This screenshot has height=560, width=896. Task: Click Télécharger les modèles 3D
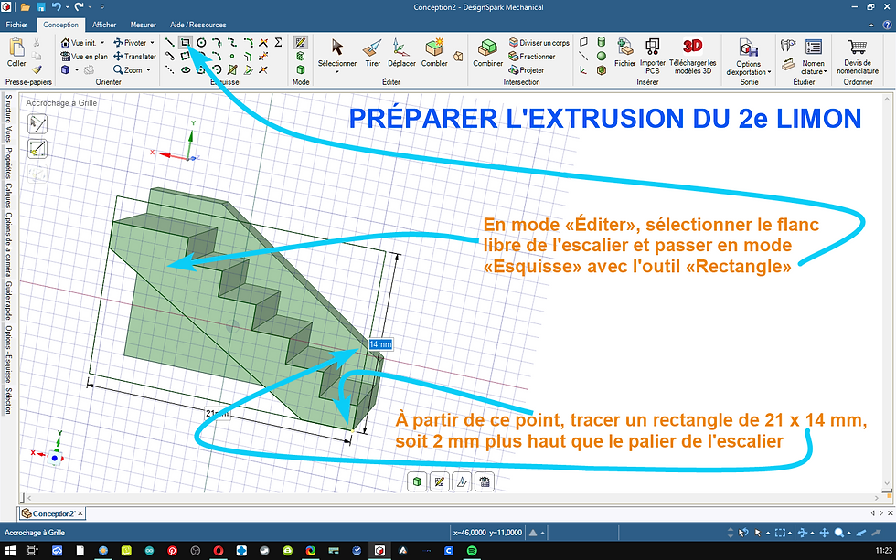coord(693,56)
